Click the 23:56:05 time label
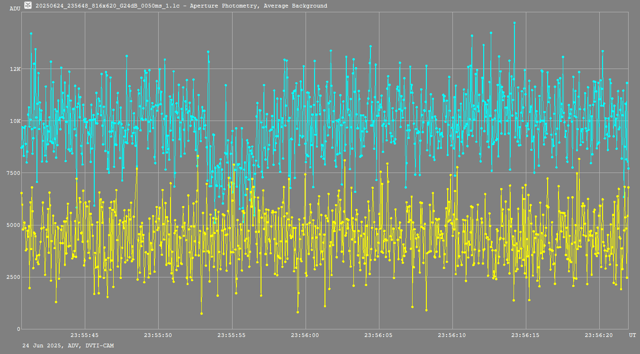Screen dimensions: 640x354 coord(379,335)
